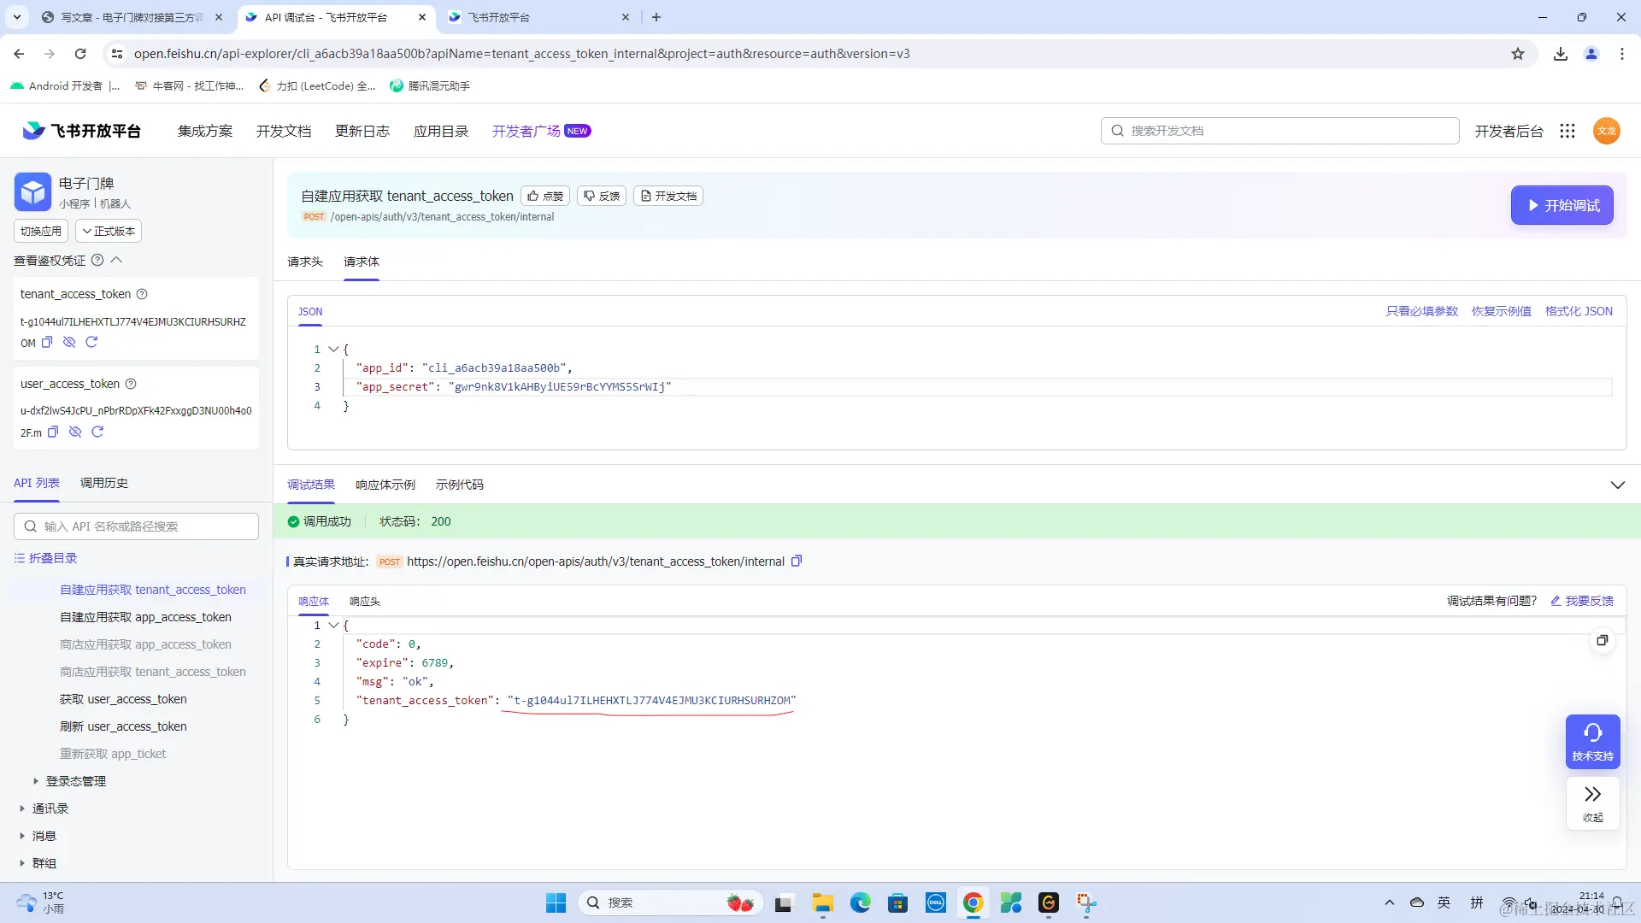
Task: Copy the tenant_access_token value
Action: (x=47, y=342)
